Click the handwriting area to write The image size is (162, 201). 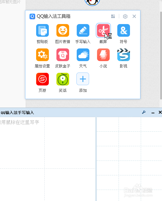[48, 159]
